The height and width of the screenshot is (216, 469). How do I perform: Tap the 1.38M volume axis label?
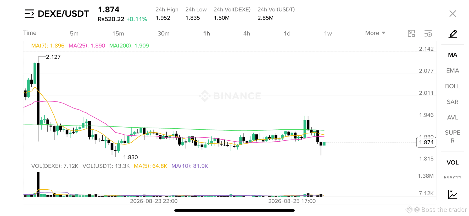tap(426, 176)
